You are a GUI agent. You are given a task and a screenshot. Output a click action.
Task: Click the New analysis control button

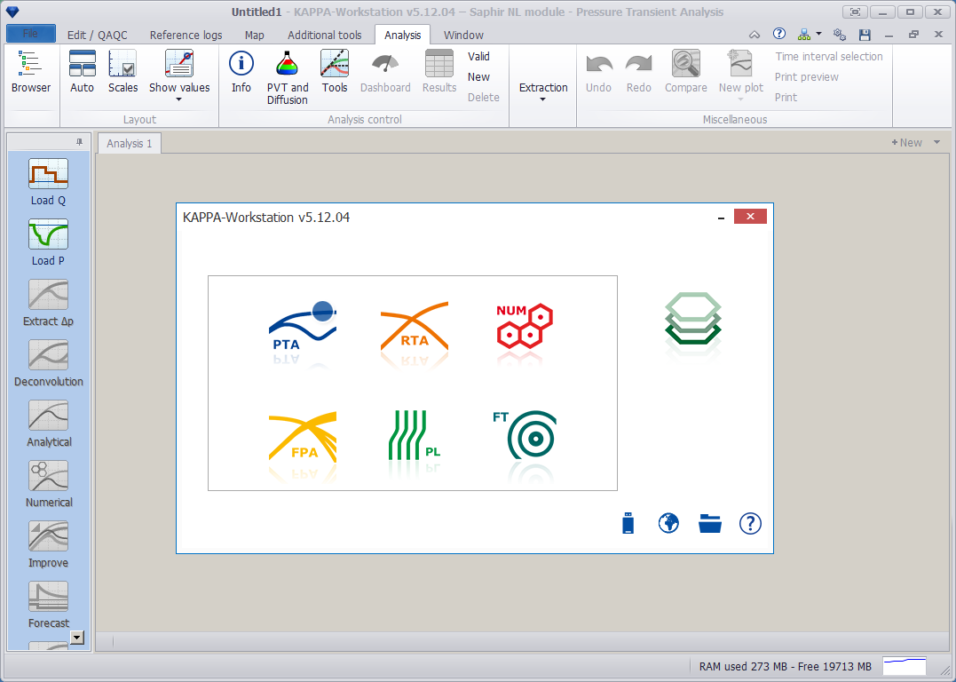pyautogui.click(x=478, y=77)
